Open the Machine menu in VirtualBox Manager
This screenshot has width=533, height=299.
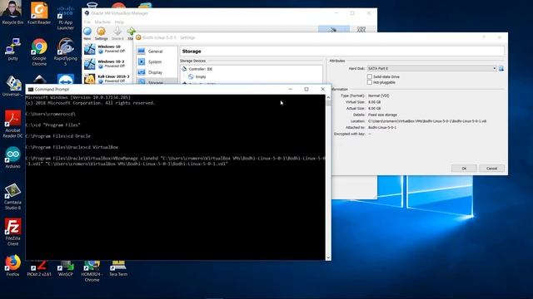coord(102,22)
